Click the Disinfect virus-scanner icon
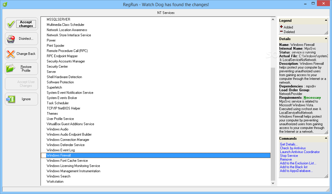332x194 pixels. pyautogui.click(x=11, y=39)
